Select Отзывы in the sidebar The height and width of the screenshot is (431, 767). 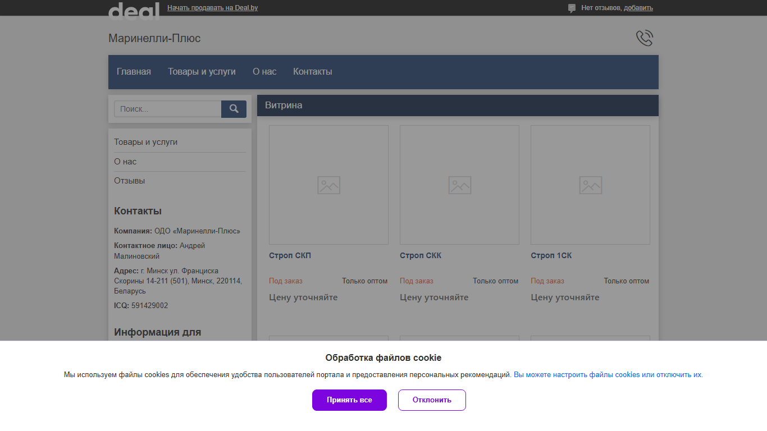pos(130,181)
